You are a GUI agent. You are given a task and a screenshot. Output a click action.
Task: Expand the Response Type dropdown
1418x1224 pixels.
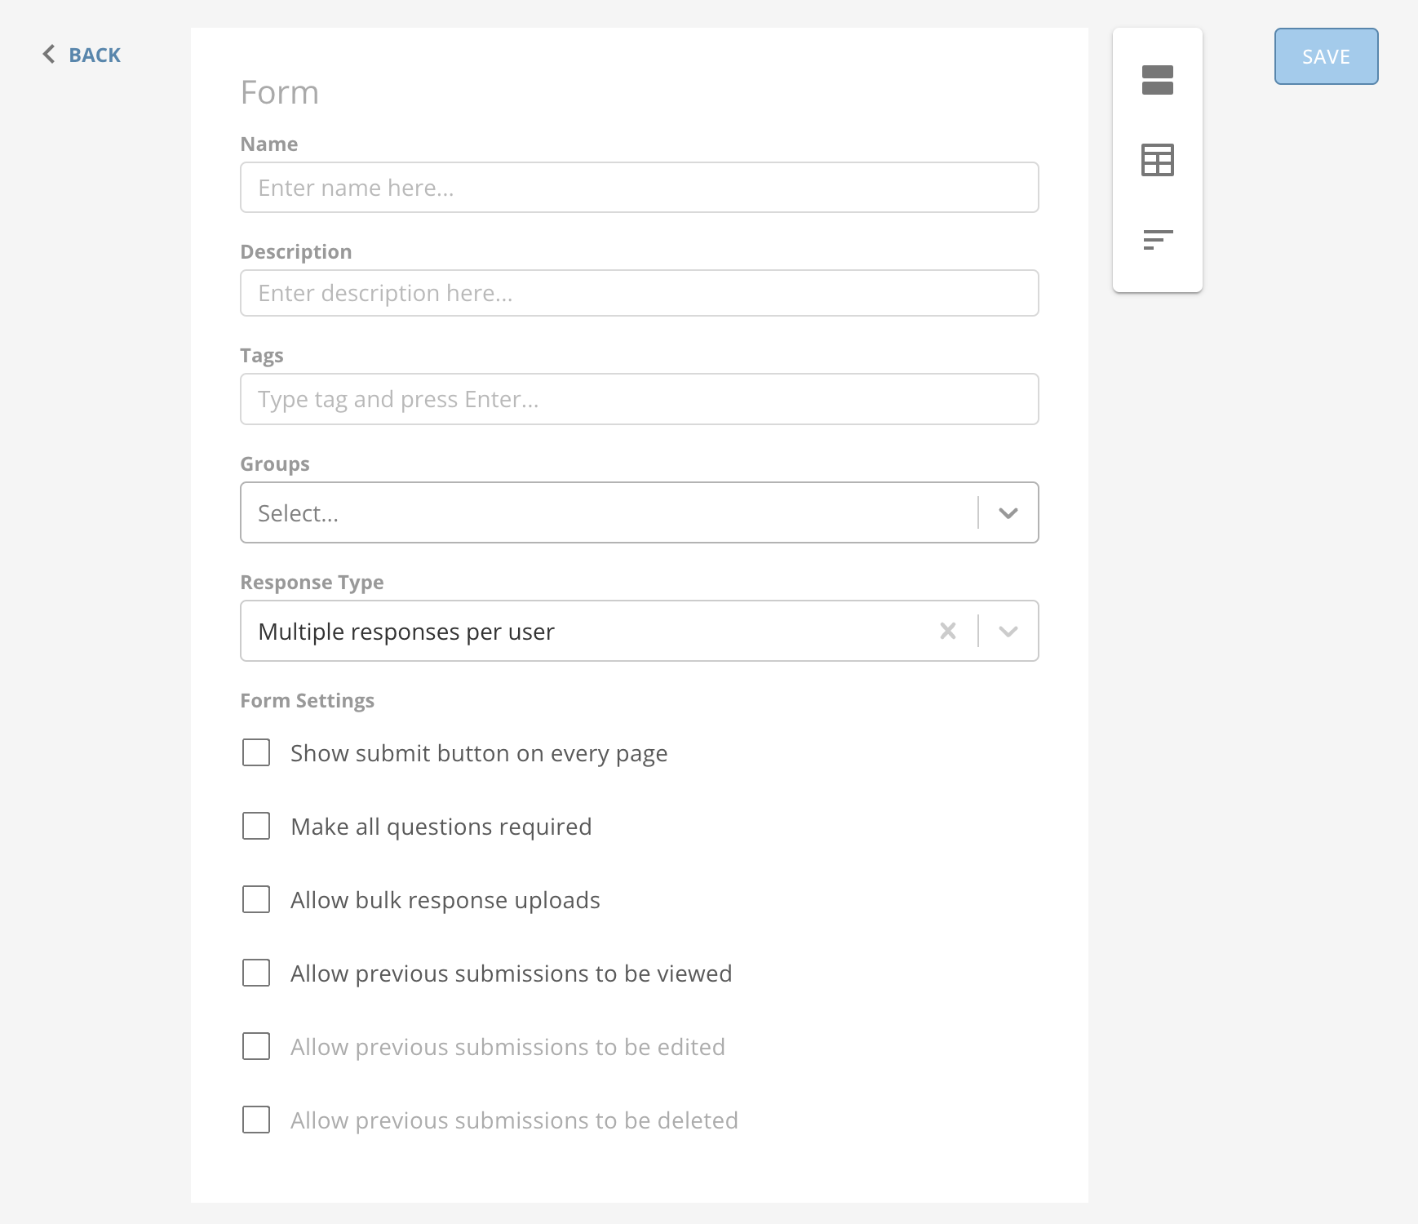1008,631
